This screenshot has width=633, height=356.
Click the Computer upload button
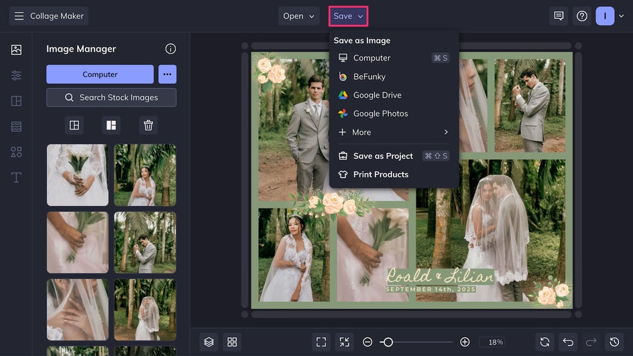click(100, 74)
